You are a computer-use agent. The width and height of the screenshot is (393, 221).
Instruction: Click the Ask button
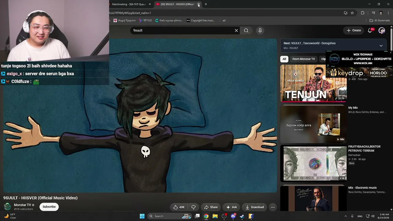tap(232, 207)
